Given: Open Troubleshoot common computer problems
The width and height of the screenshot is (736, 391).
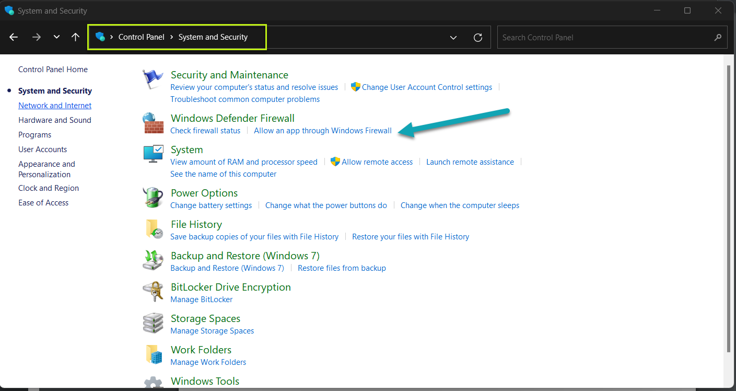Looking at the screenshot, I should [x=245, y=99].
